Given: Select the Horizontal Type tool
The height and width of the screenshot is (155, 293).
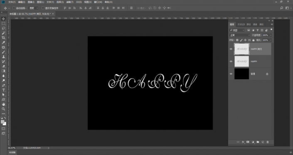Looking at the screenshot, I should (x=3, y=90).
